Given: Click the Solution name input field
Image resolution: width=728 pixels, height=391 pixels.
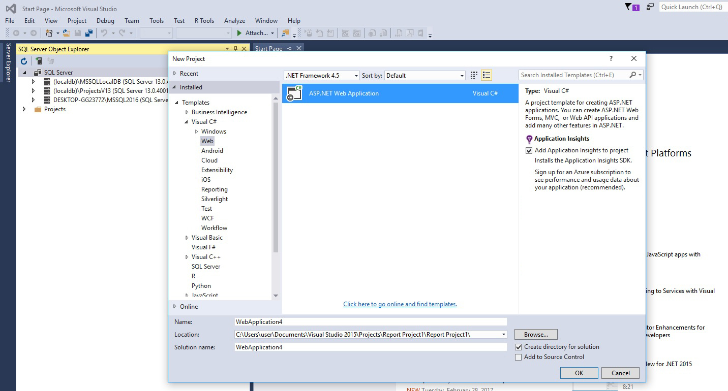Looking at the screenshot, I should tap(371, 347).
